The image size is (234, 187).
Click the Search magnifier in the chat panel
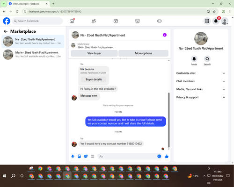(x=207, y=59)
